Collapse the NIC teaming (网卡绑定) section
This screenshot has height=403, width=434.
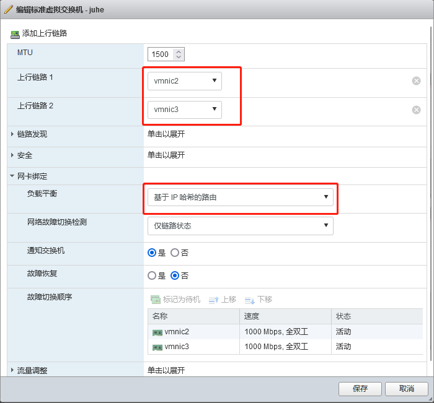point(12,176)
